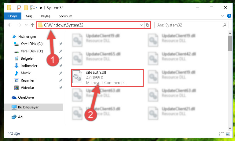The width and height of the screenshot is (235, 141).
Task: Switch to the Görünüm tab
Action: tap(65, 16)
